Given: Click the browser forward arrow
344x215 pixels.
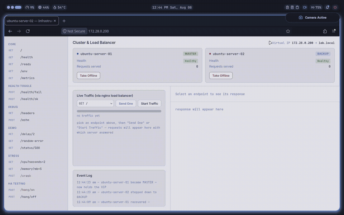Looking at the screenshot, I should [x=19, y=31].
